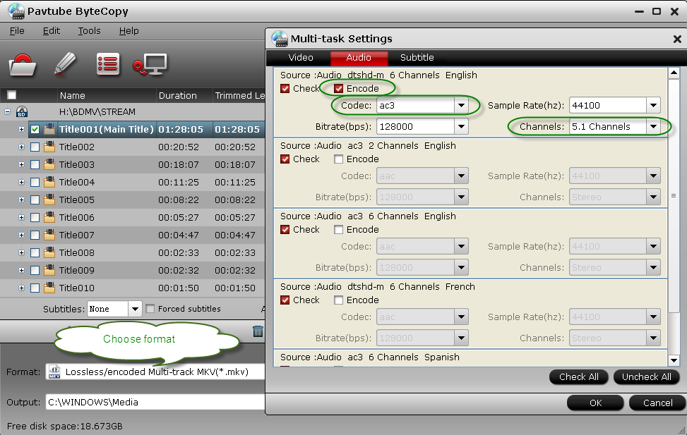Uncheck Encode for dtshd-m English audio
The image size is (687, 435).
click(x=338, y=88)
